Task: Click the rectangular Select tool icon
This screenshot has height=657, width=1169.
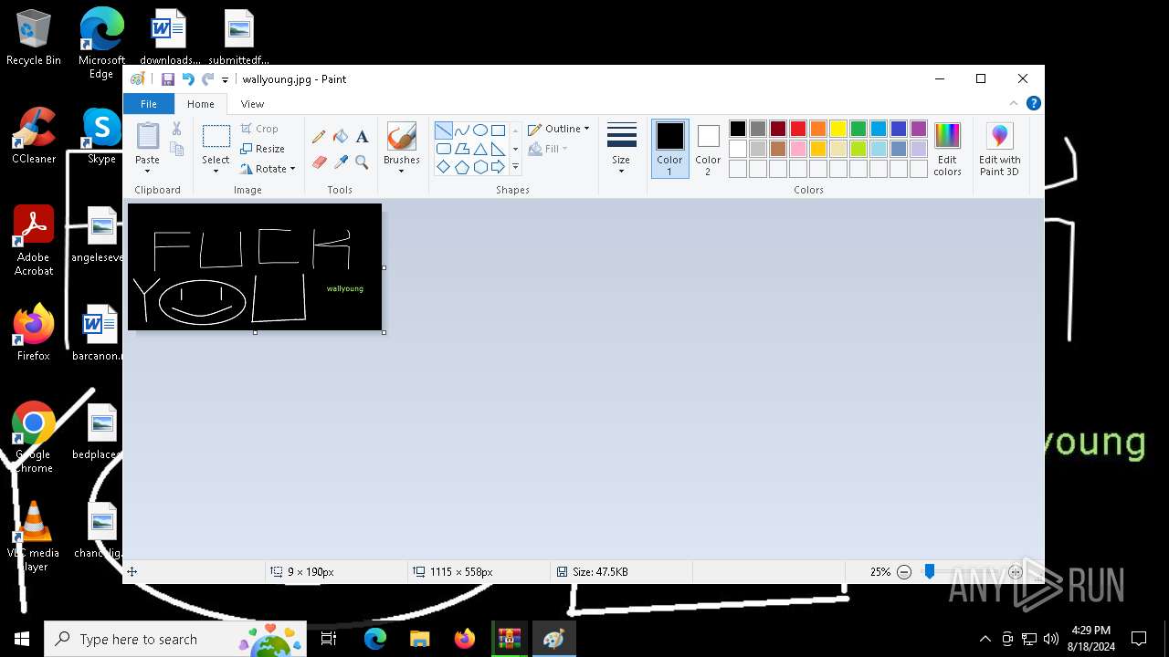Action: click(x=216, y=137)
